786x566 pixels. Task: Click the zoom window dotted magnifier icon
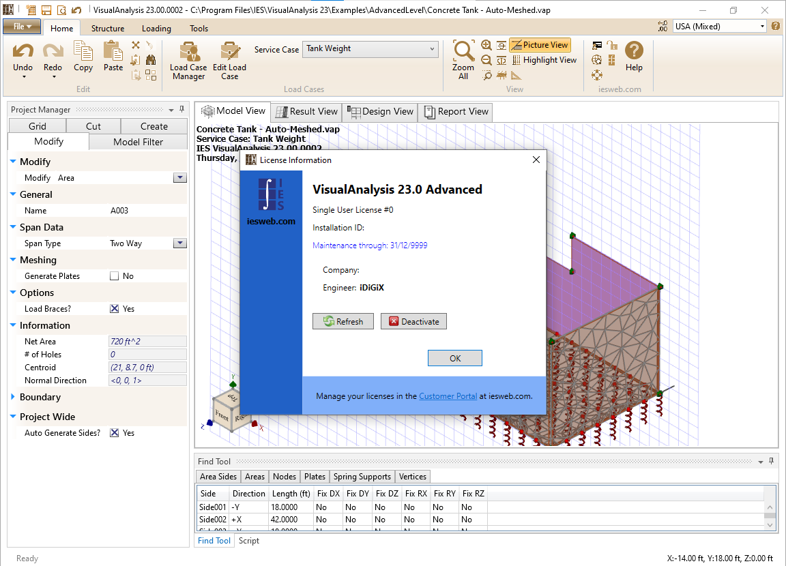coord(486,75)
